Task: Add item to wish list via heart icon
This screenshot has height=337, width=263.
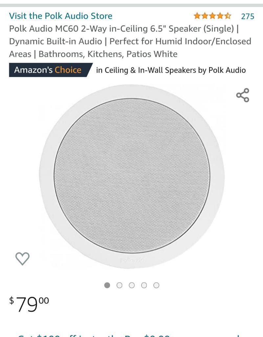Action: [x=23, y=259]
